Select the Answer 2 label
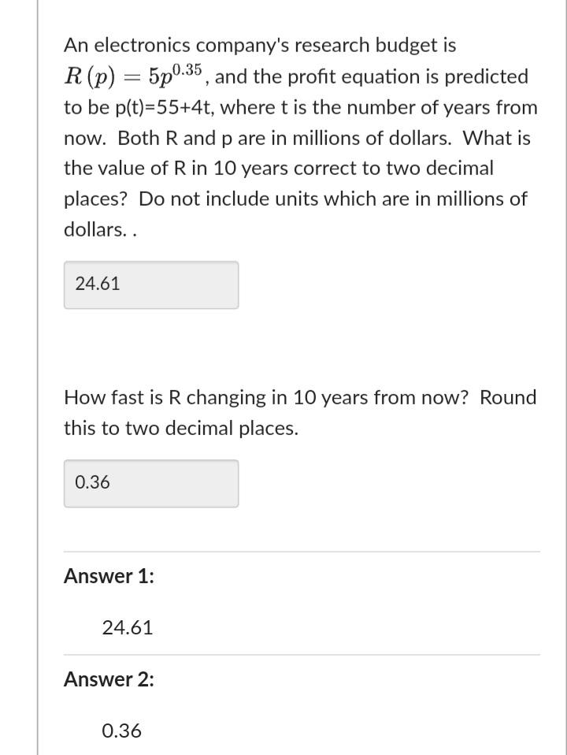 pyautogui.click(x=108, y=679)
